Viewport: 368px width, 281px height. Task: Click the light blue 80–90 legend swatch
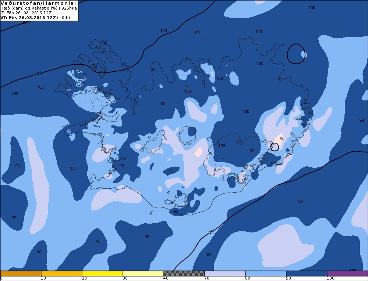pyautogui.click(x=266, y=274)
